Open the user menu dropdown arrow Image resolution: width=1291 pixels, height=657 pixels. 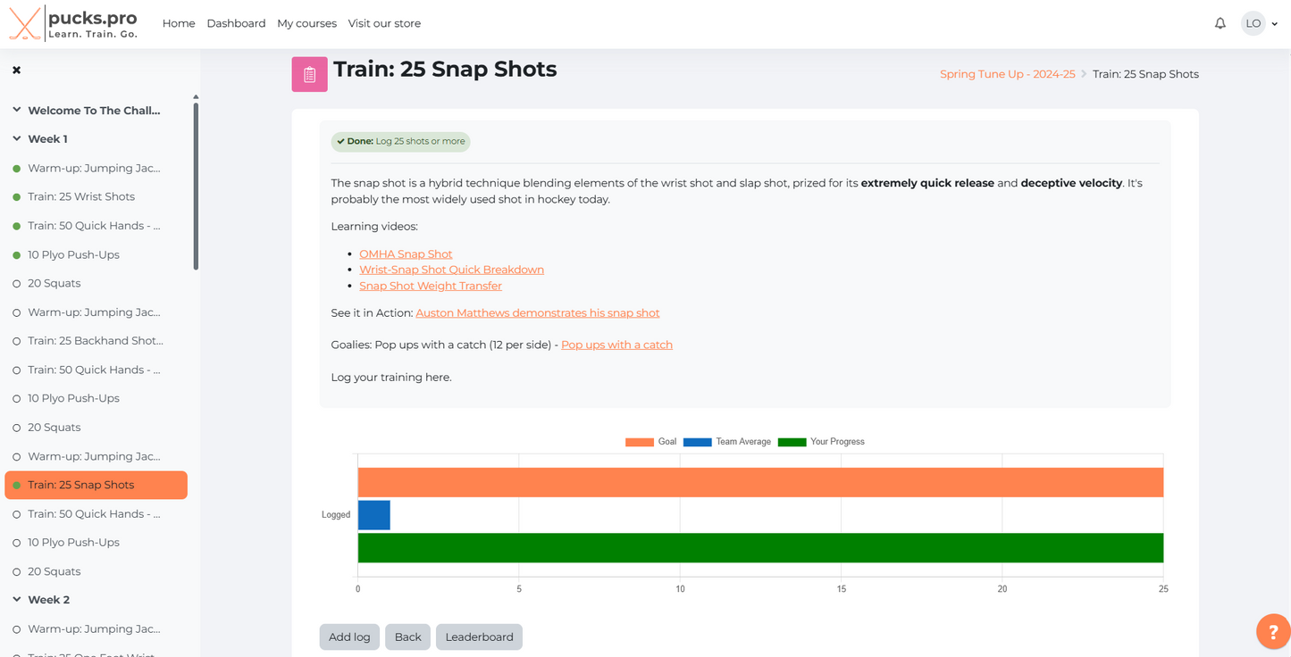[1275, 24]
